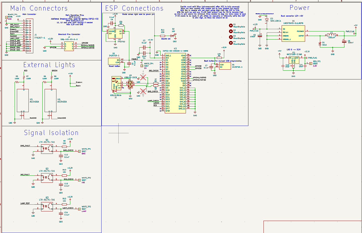Click the crossed-out C1 DNP capacitor

(x=143, y=77)
